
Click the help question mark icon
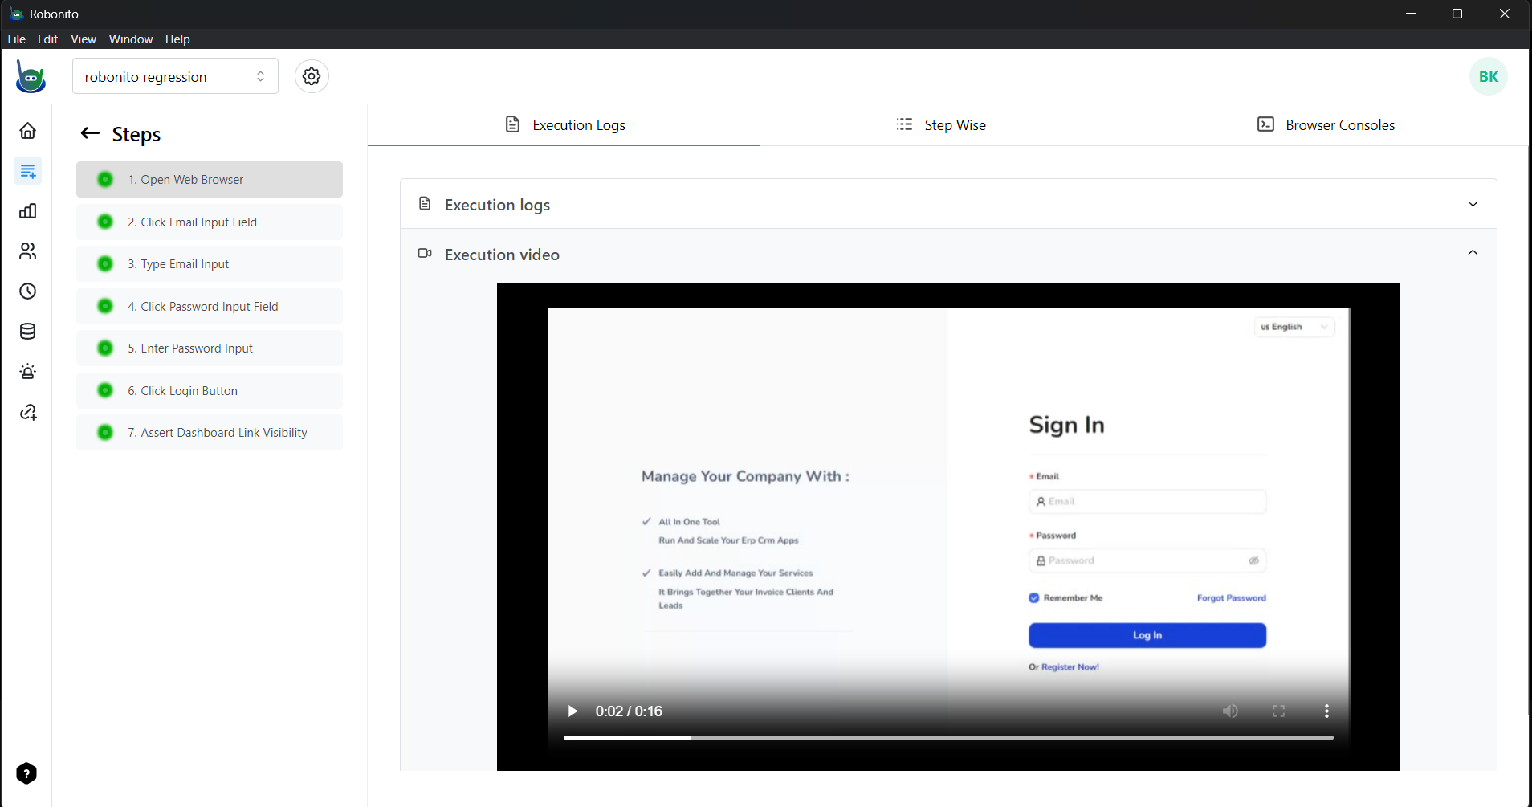pyautogui.click(x=26, y=773)
